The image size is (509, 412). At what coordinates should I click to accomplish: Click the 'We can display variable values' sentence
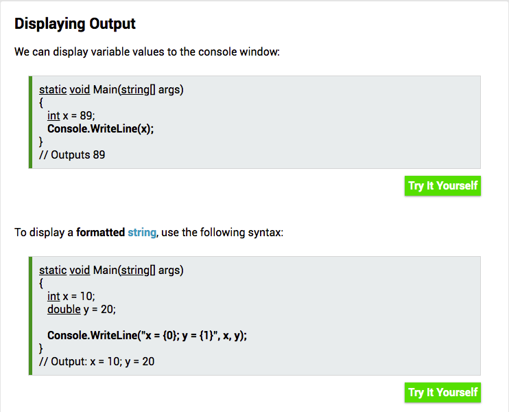(147, 52)
